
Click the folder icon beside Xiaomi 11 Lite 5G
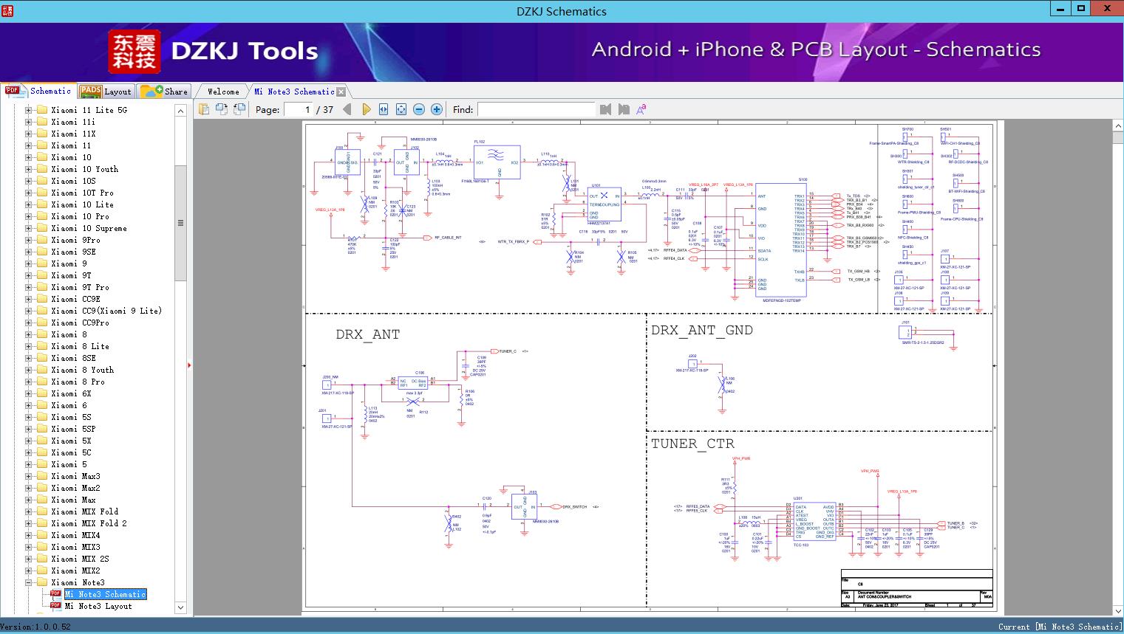[x=42, y=110]
